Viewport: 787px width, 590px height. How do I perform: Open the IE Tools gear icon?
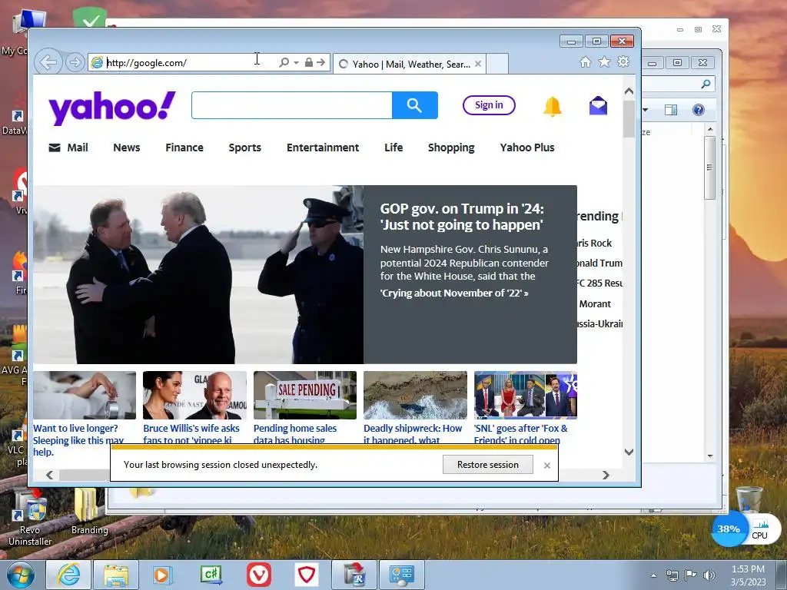pos(623,61)
